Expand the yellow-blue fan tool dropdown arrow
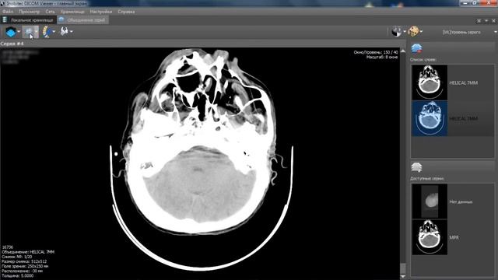The image size is (498, 280). [54, 32]
